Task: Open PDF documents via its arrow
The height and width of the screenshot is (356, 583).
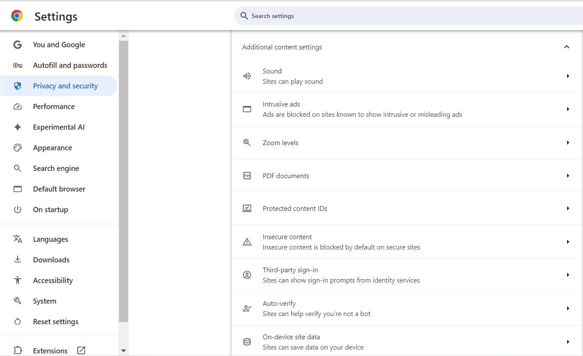Action: (x=568, y=176)
